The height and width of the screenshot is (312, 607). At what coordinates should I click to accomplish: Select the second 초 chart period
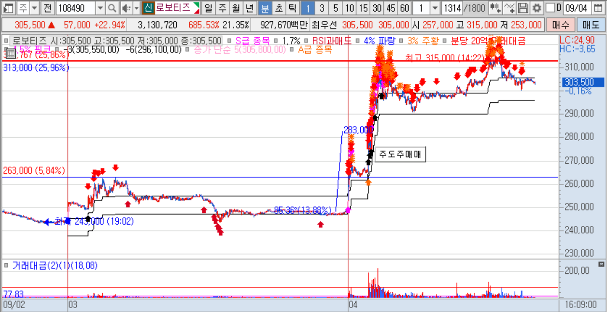[x=278, y=8]
